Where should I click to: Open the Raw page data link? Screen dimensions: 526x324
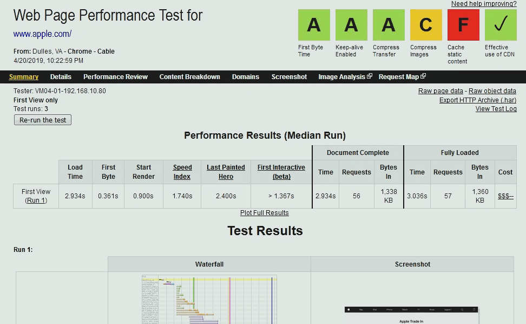point(440,90)
